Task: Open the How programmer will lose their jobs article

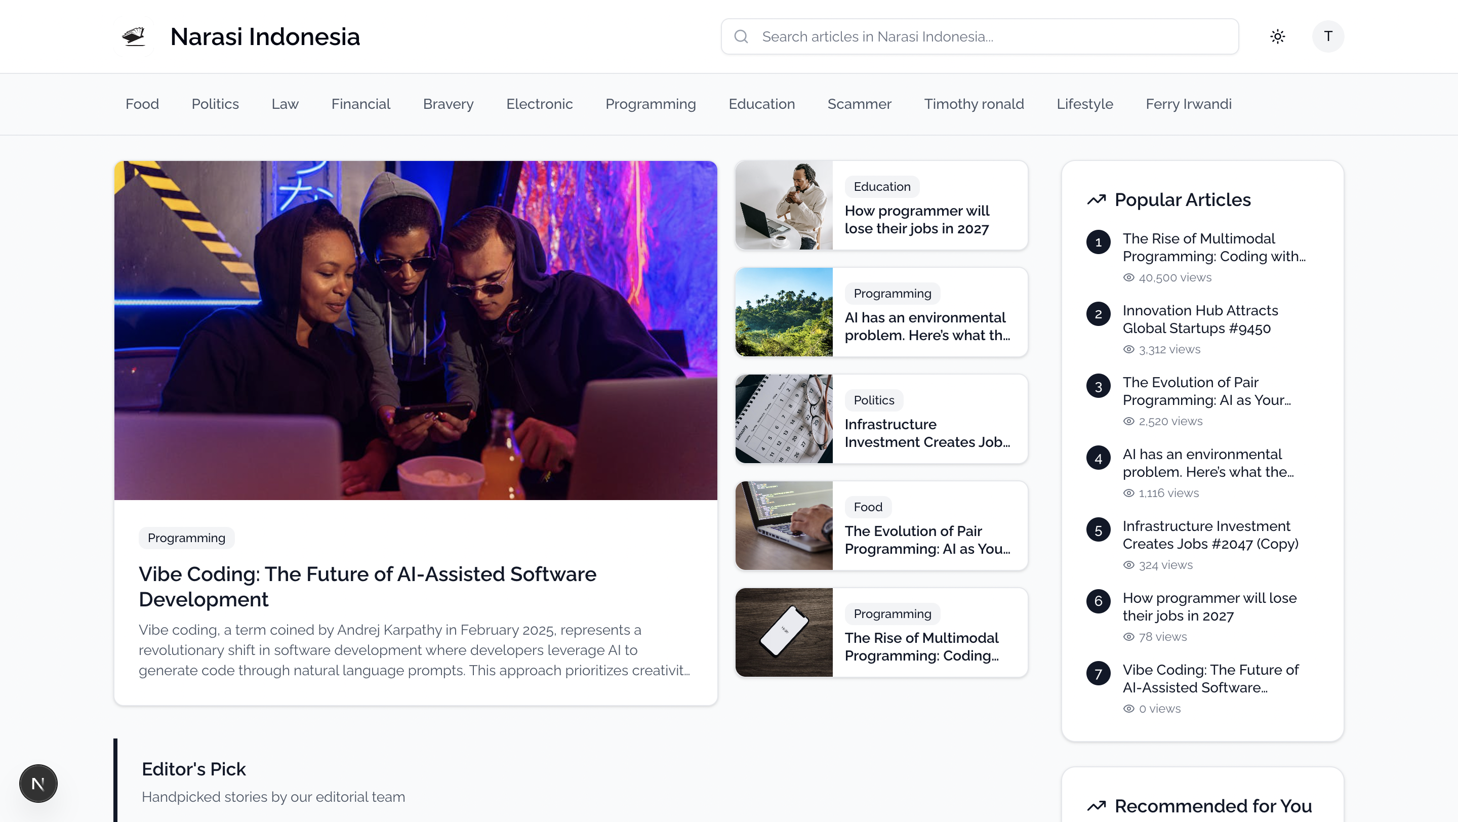Action: coord(917,220)
